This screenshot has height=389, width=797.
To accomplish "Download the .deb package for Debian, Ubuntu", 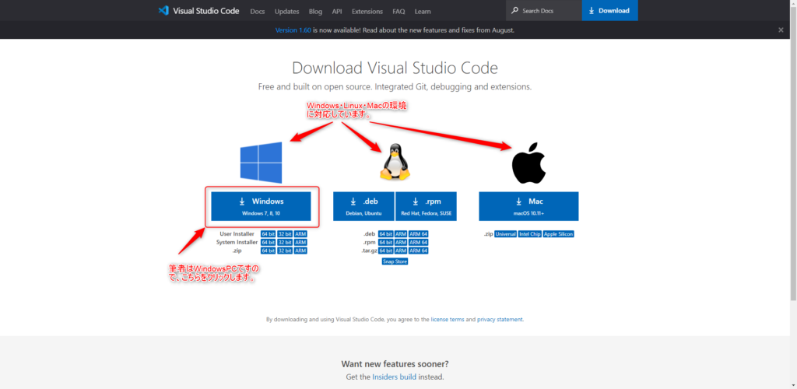I will coord(363,206).
